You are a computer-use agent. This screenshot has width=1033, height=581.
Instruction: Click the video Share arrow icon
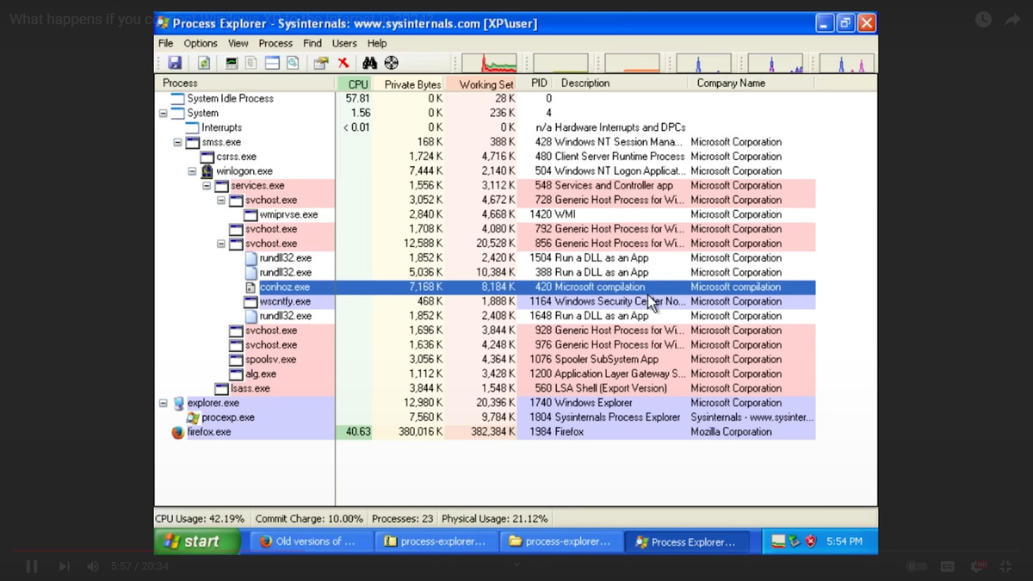1012,19
